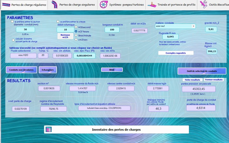Click the Outils Mecaflux tools icon
The width and height of the screenshot is (229, 143).
204,4
